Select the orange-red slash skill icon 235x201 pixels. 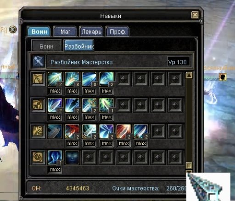point(124,131)
